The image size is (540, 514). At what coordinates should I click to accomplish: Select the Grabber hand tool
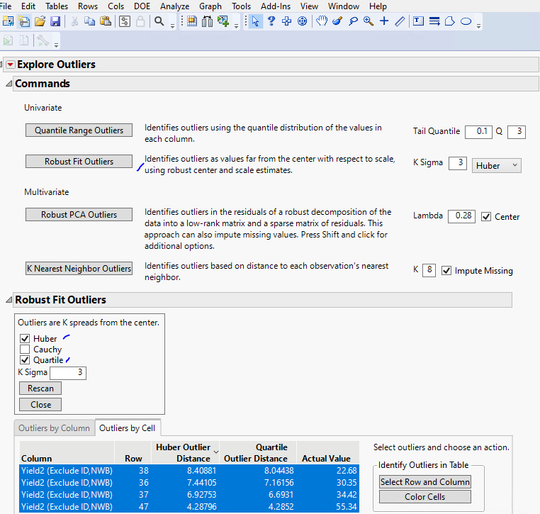tap(322, 21)
